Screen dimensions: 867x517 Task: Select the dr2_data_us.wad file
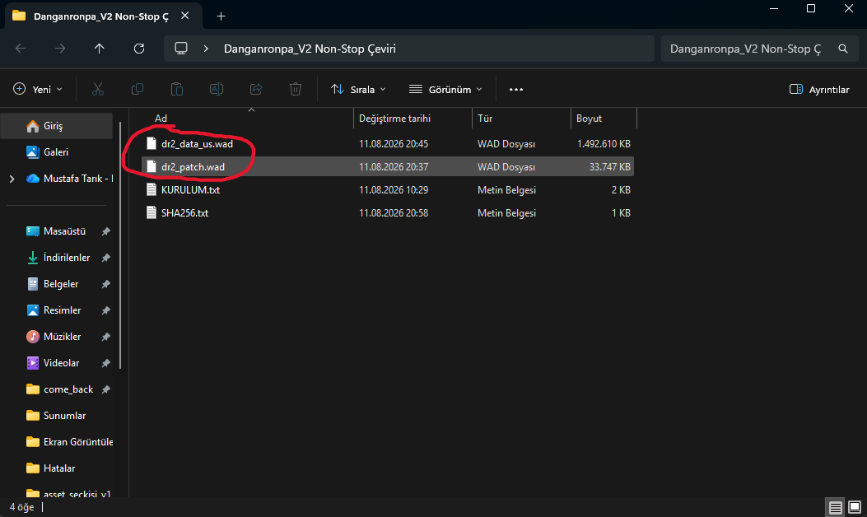pos(388,144)
